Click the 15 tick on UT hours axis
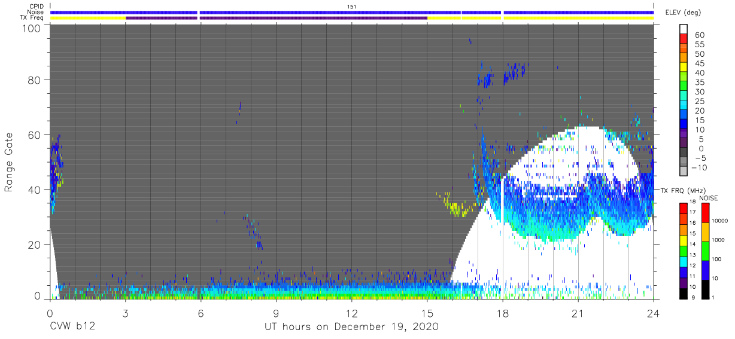The height and width of the screenshot is (339, 735). click(x=427, y=313)
